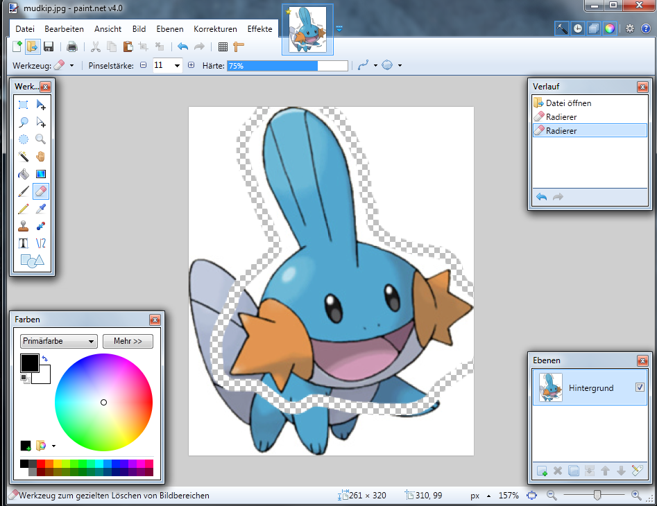Open the Datei menu
657x506 pixels.
tap(25, 29)
